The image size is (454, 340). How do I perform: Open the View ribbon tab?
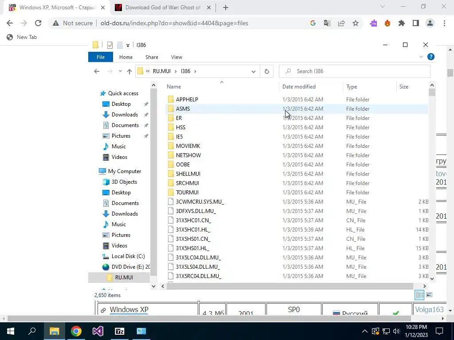[176, 57]
